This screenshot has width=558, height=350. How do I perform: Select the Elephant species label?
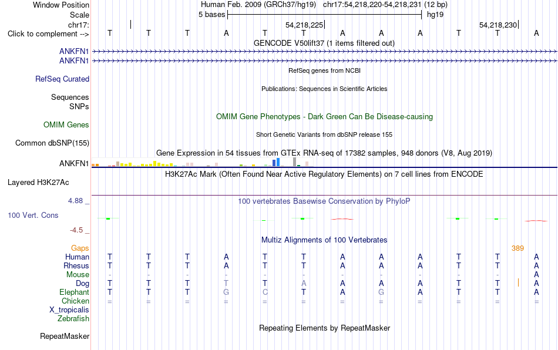(74, 292)
